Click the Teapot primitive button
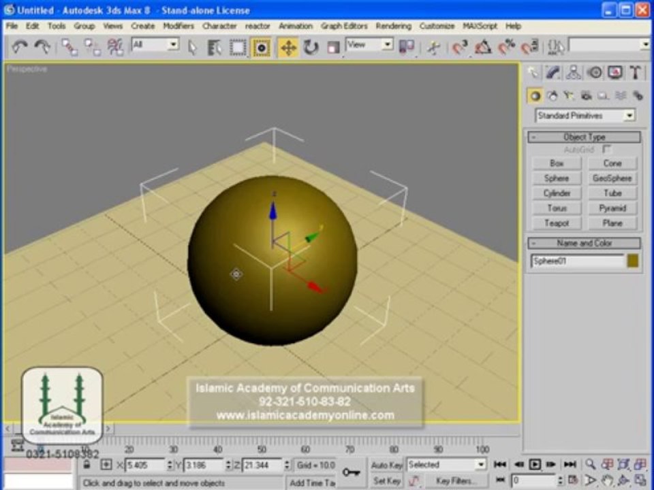654x490 pixels. pyautogui.click(x=557, y=223)
